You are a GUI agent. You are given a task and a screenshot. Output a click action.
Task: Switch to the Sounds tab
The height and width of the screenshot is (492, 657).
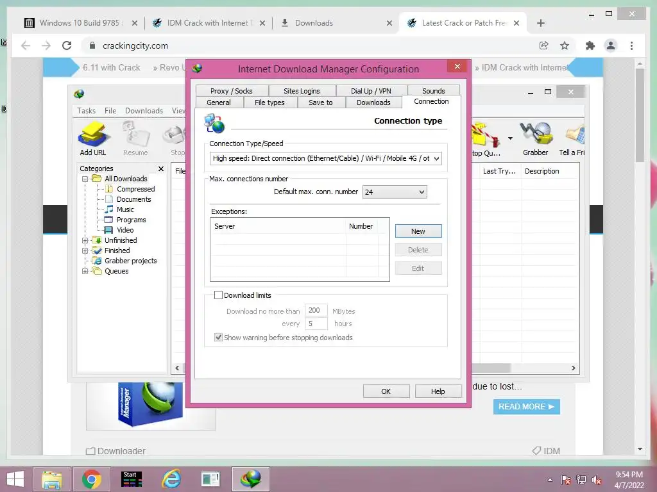pyautogui.click(x=433, y=91)
